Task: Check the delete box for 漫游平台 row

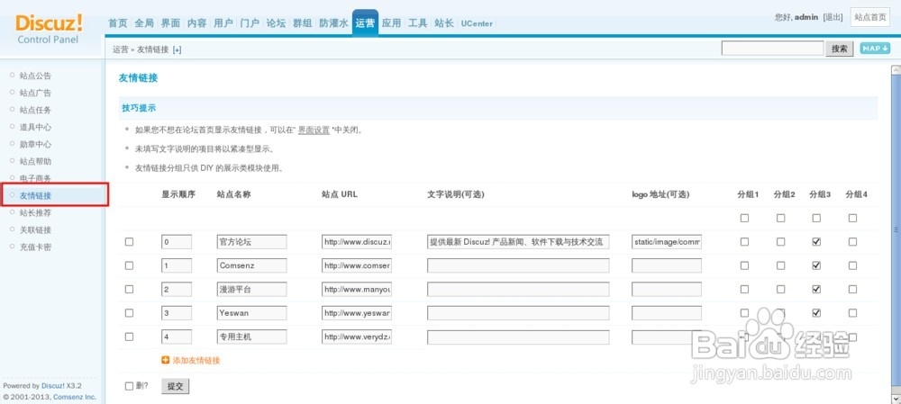Action: 129,289
